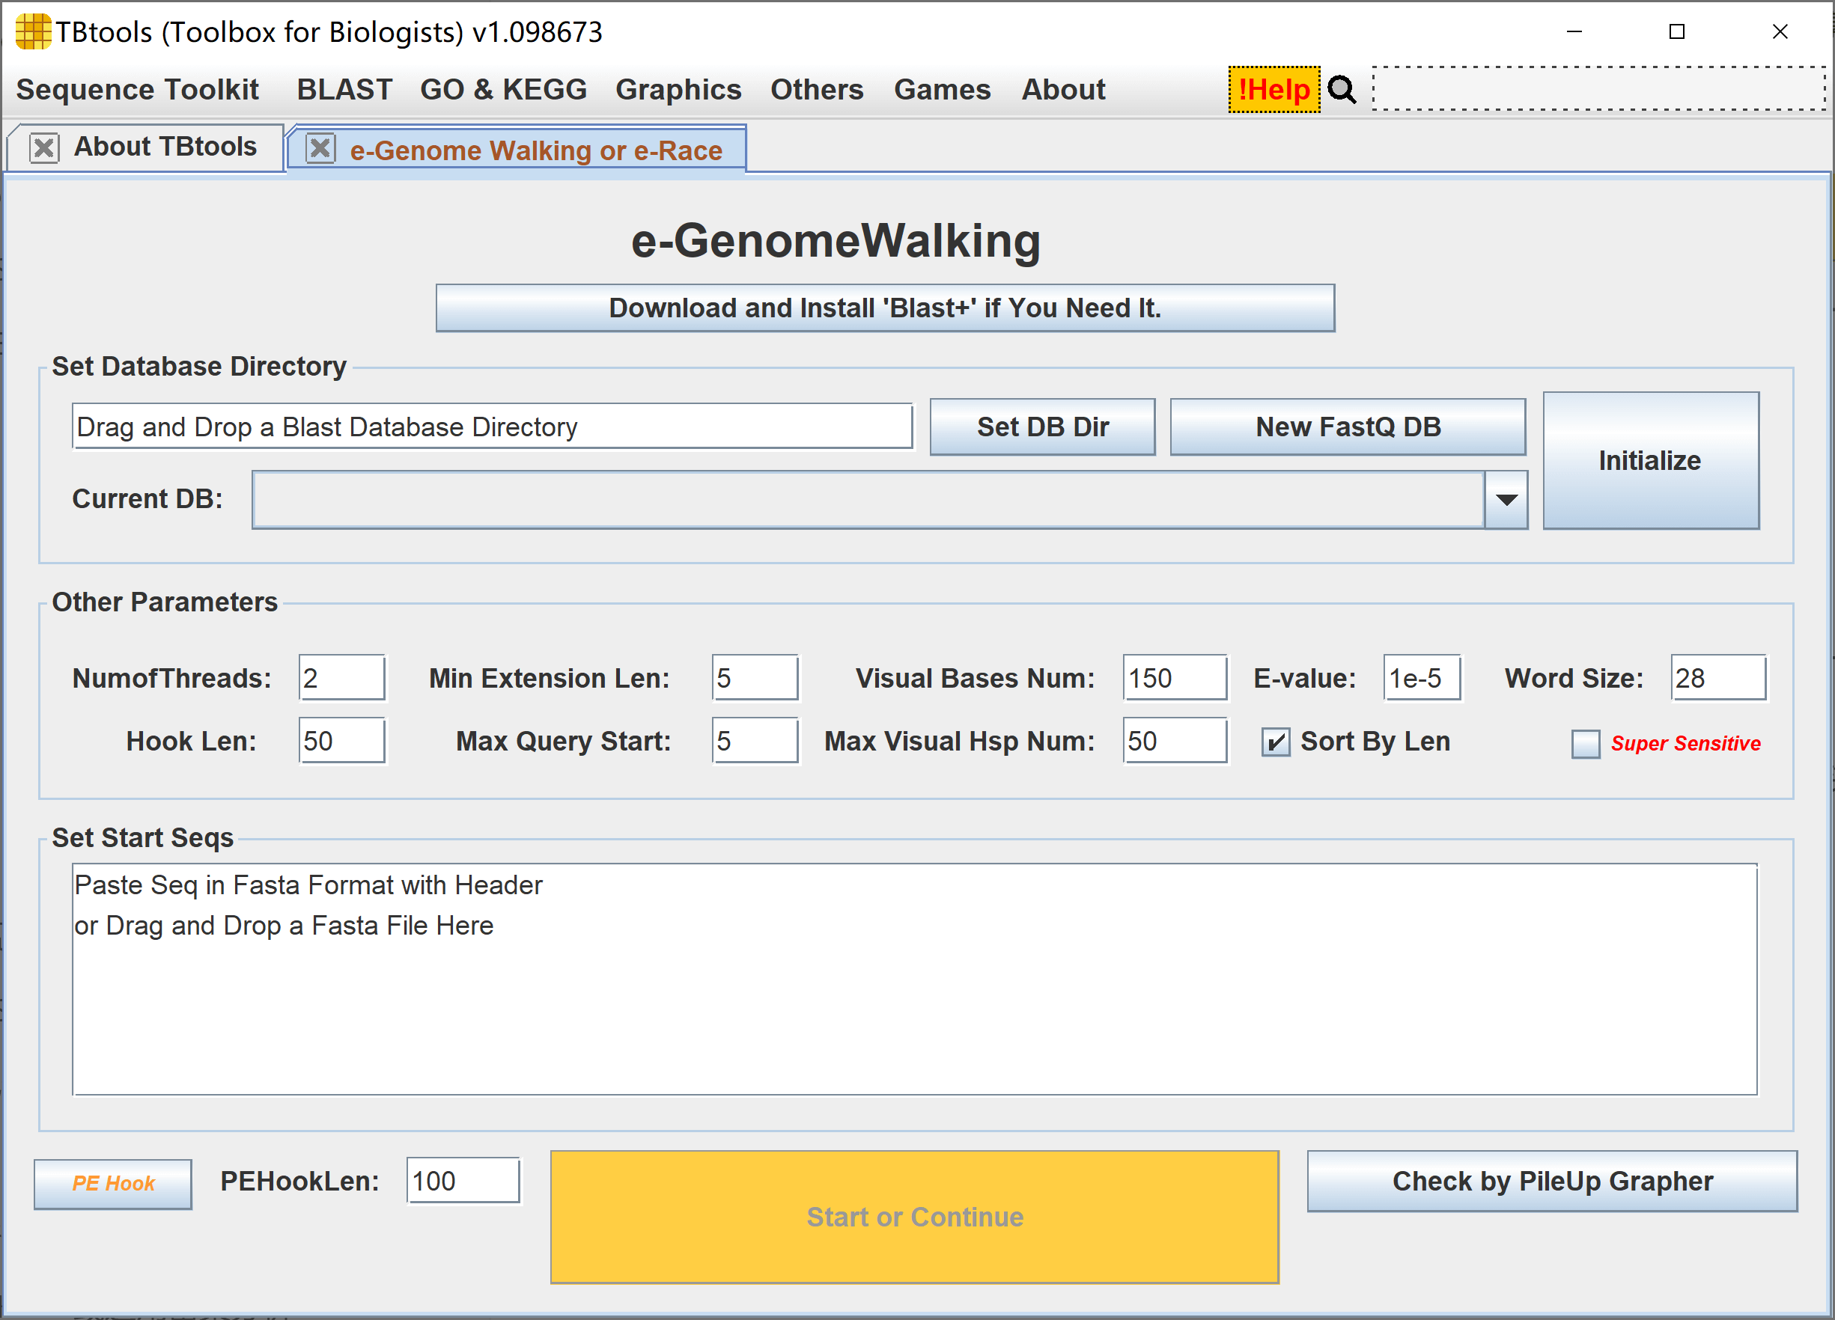Click the yellow !Help button
This screenshot has width=1835, height=1320.
click(1274, 89)
